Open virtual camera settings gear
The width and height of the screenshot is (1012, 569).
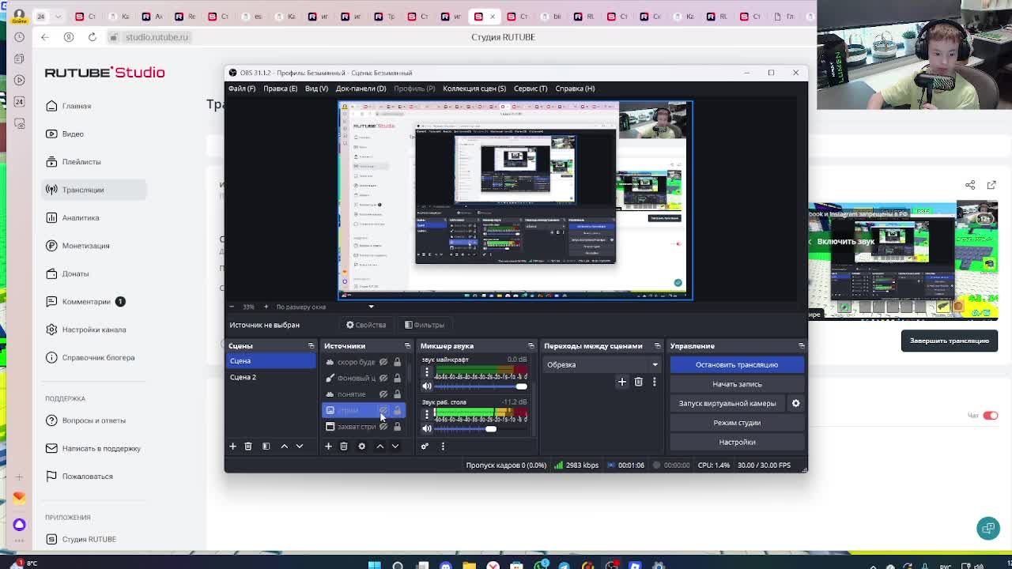point(795,403)
